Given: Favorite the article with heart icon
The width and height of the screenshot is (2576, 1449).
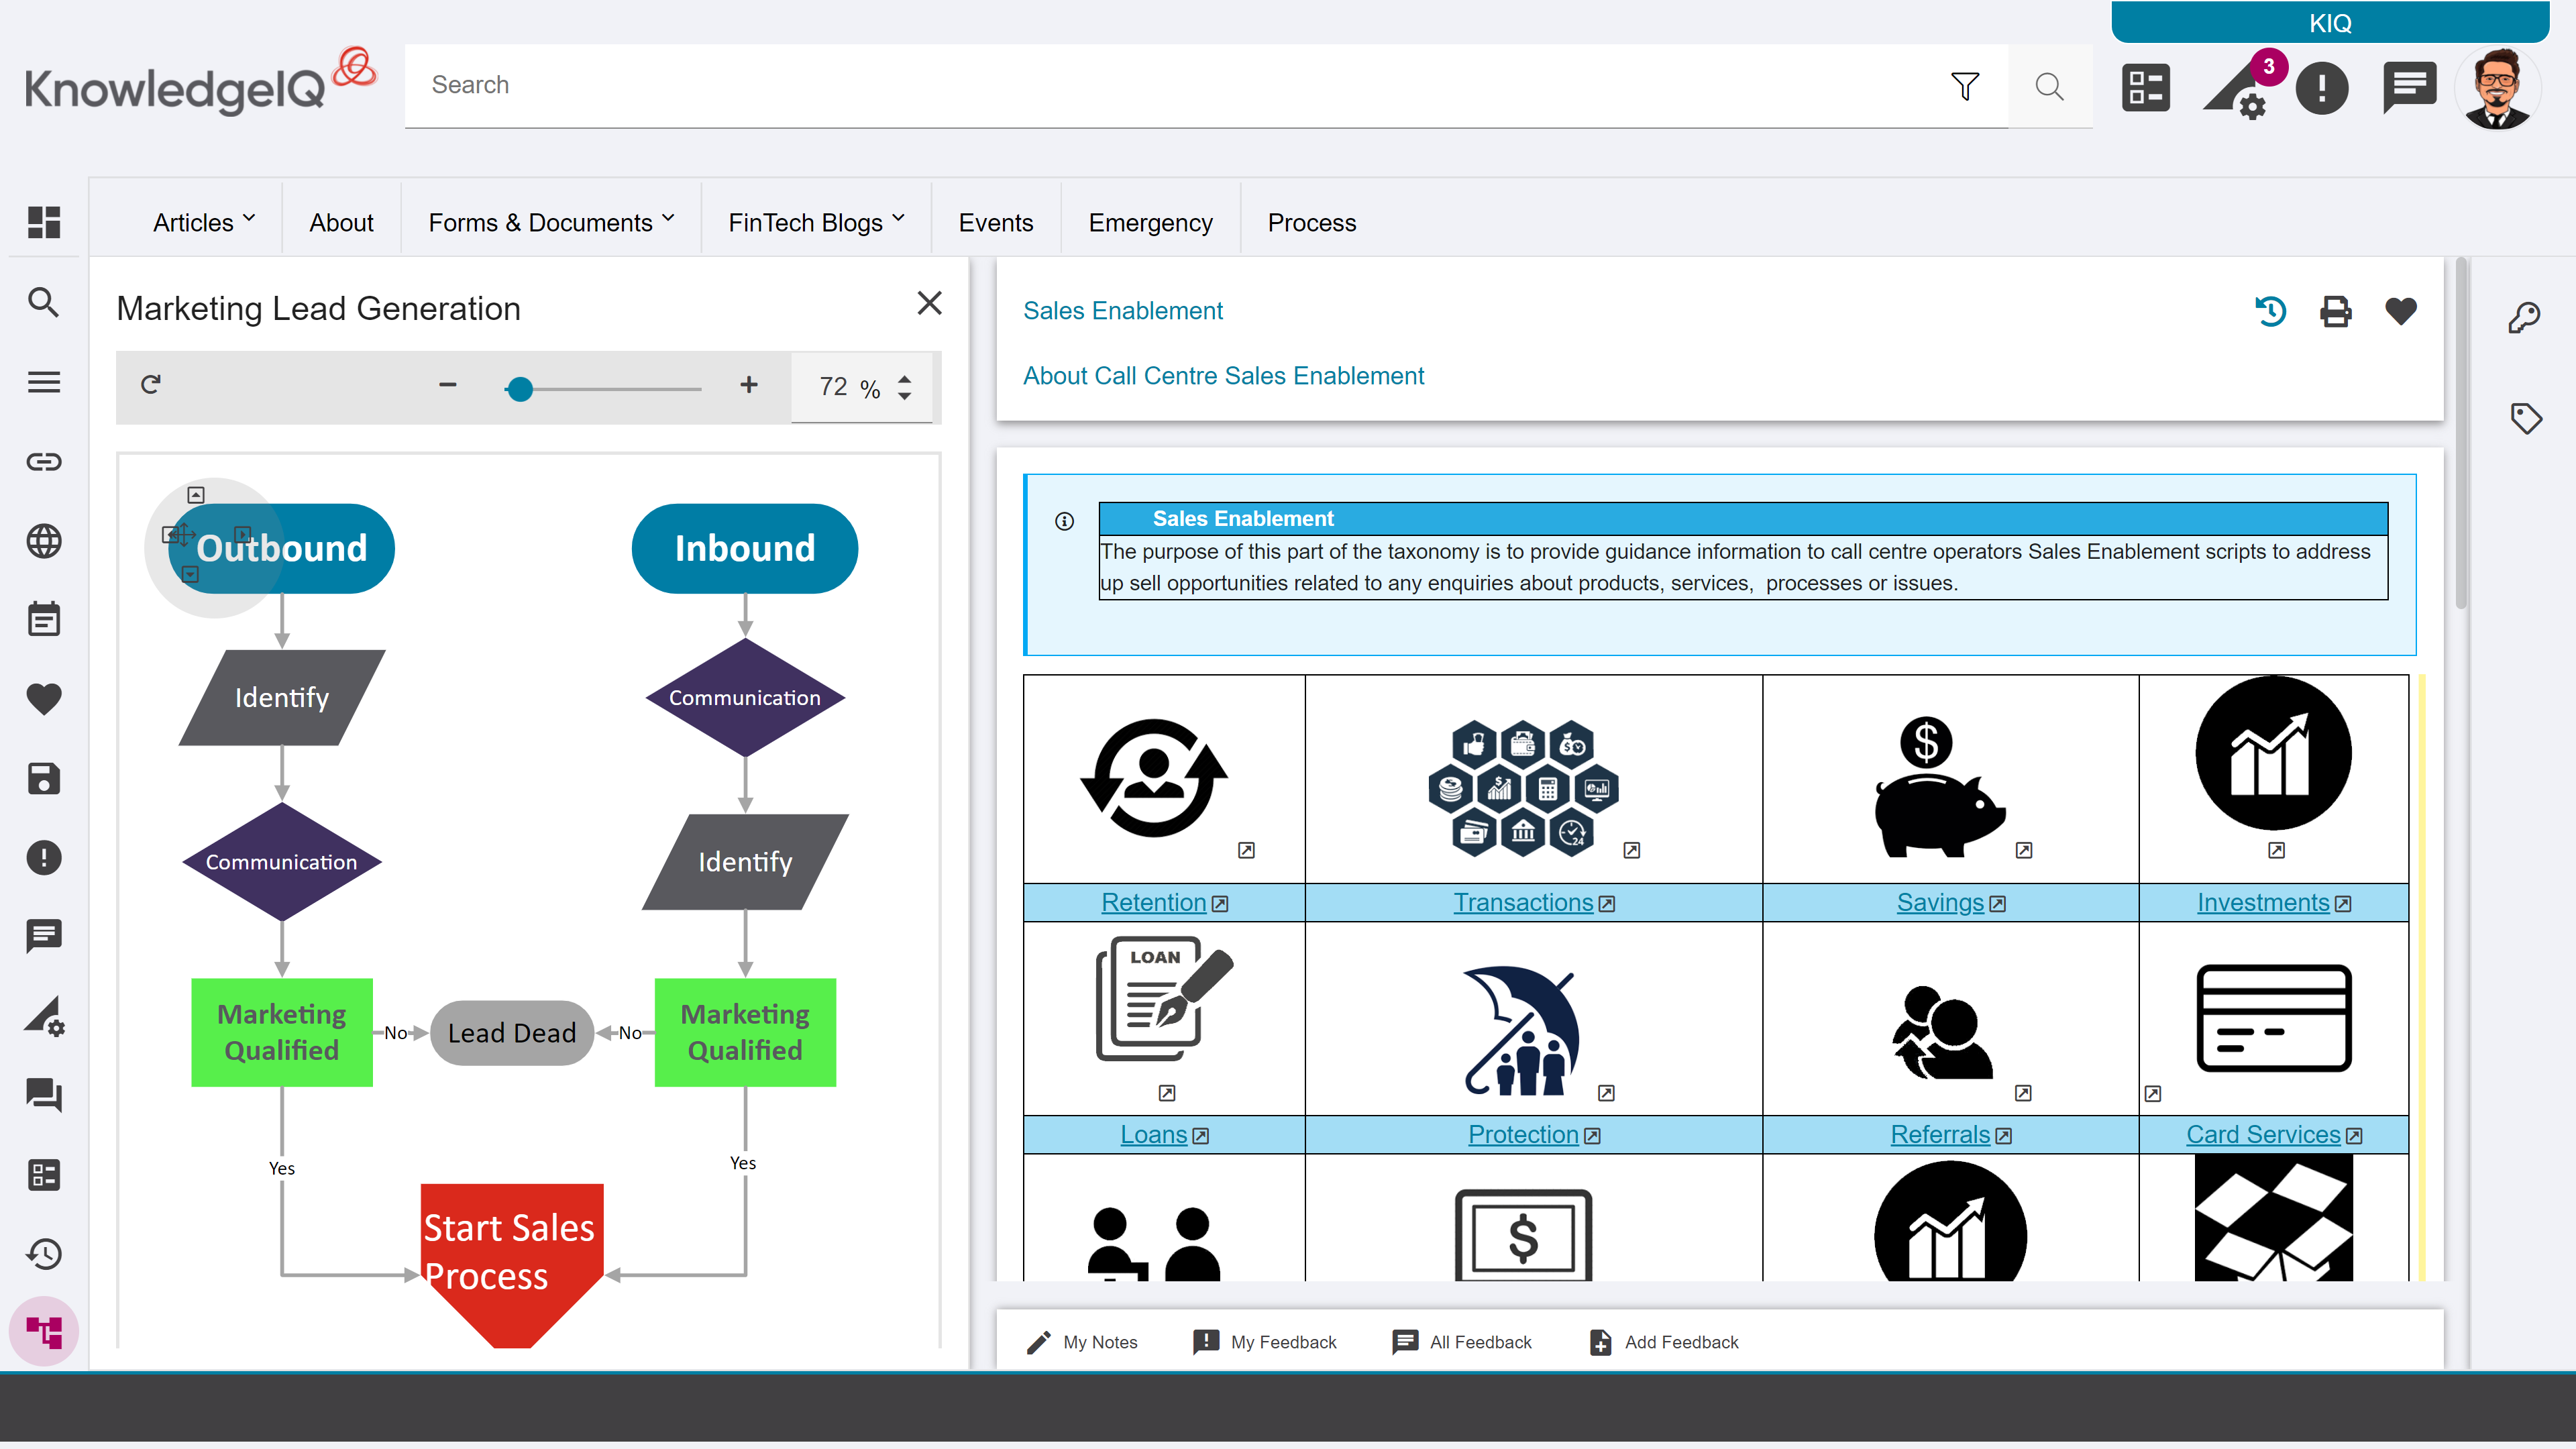Looking at the screenshot, I should coord(2400,312).
